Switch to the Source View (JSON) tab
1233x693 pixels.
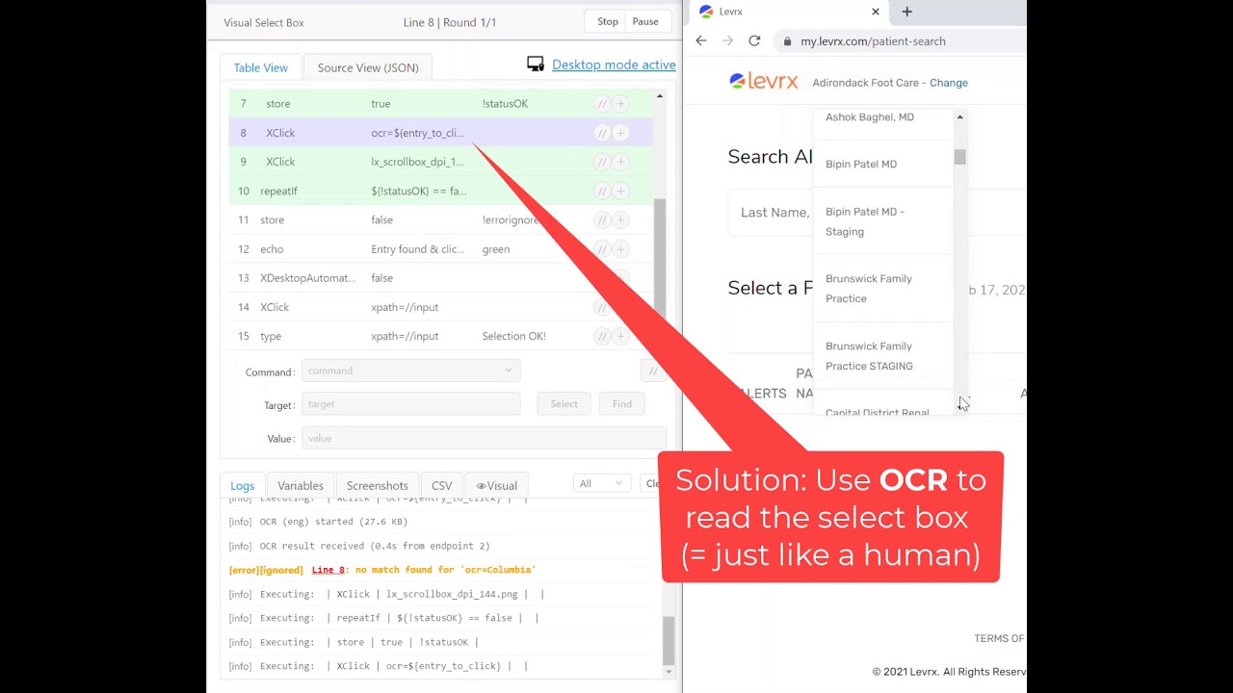click(x=368, y=67)
